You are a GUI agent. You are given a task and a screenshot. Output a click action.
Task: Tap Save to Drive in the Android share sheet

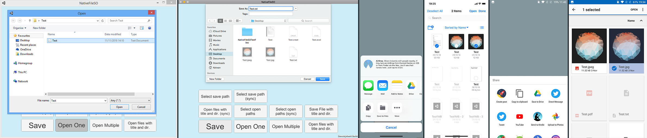(x=538, y=93)
